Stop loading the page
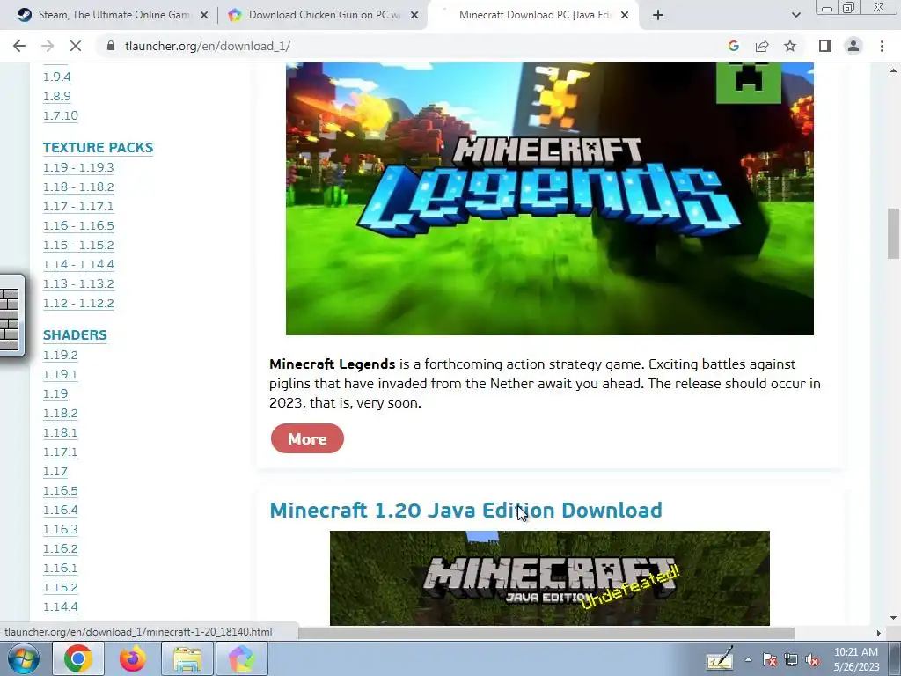 click(76, 46)
